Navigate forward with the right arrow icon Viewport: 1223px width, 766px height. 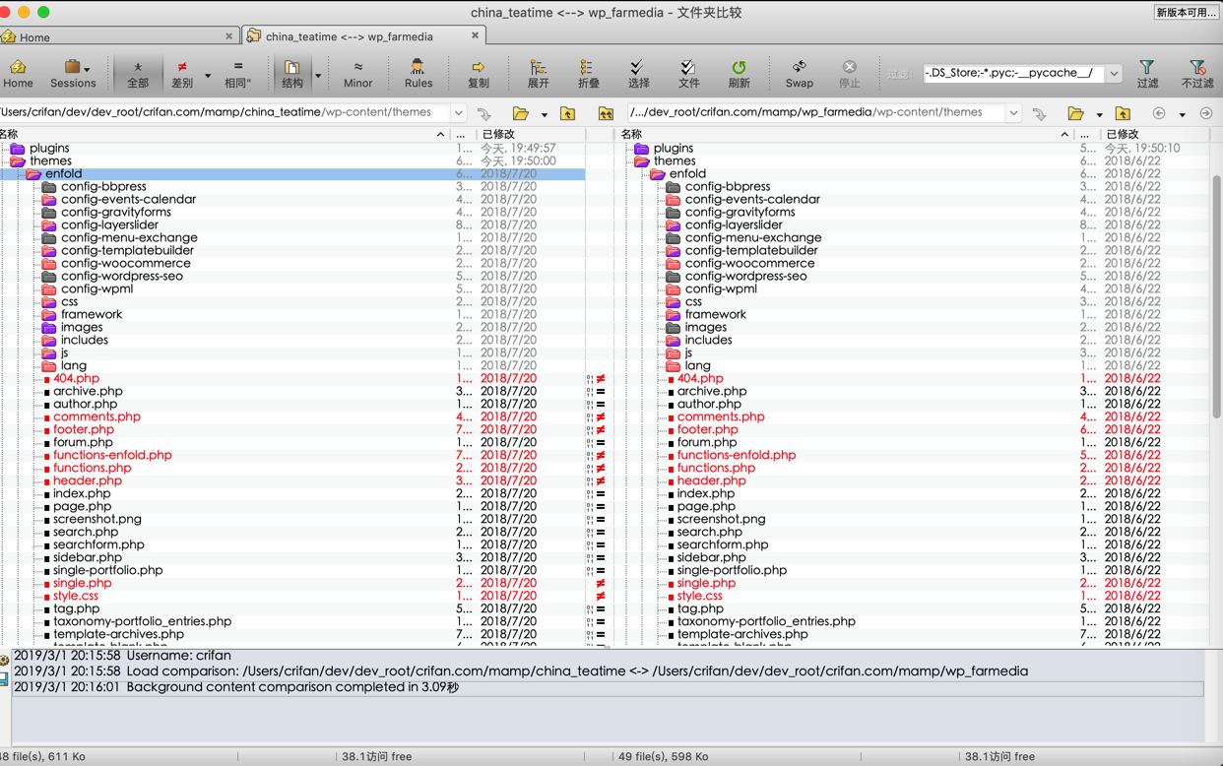[1206, 113]
